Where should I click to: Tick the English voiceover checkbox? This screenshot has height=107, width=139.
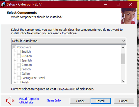19,52
